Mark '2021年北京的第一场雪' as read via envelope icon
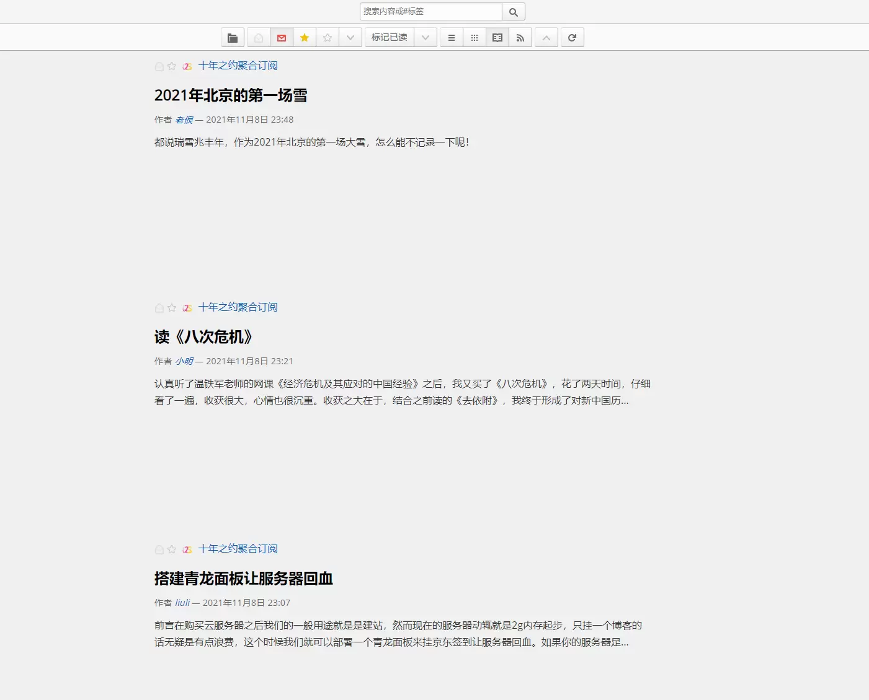This screenshot has height=700, width=869. tap(159, 66)
